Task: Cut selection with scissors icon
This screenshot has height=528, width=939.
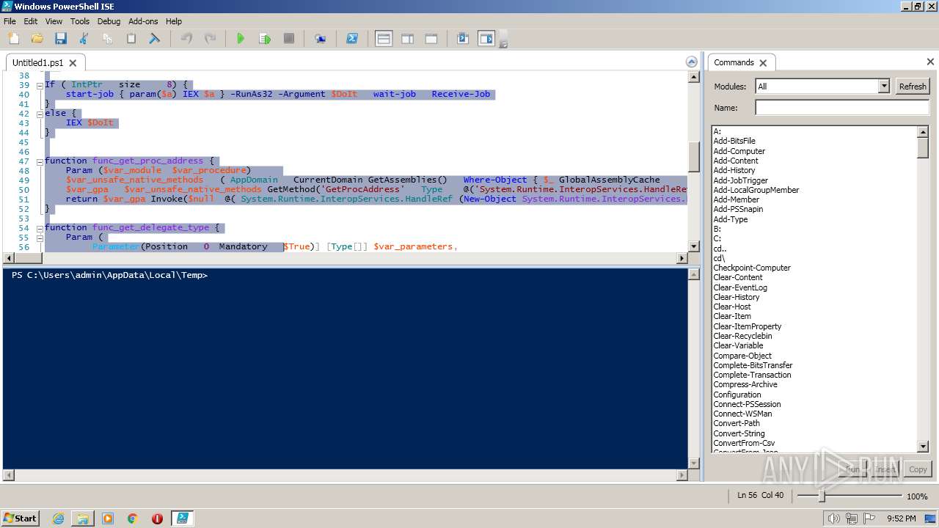Action: click(84, 38)
